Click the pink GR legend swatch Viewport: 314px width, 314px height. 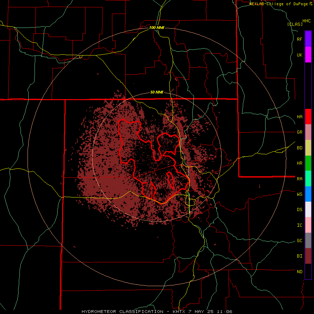tap(308, 132)
